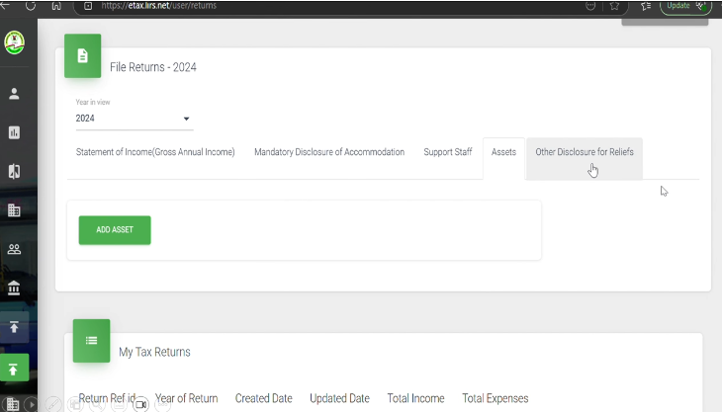Viewport: 722px width, 412px height.
Task: Select the group of people sidebar icon
Action: coord(14,249)
